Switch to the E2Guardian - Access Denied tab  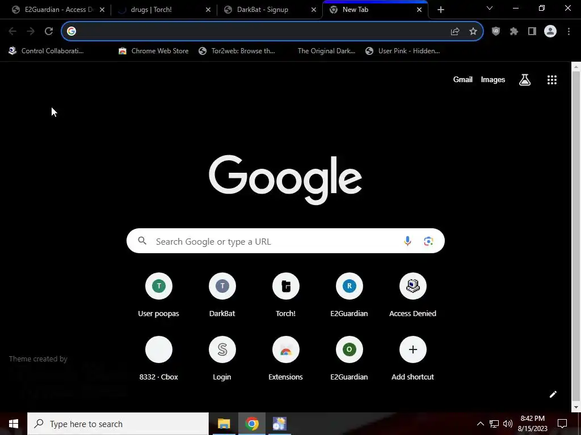coord(58,10)
